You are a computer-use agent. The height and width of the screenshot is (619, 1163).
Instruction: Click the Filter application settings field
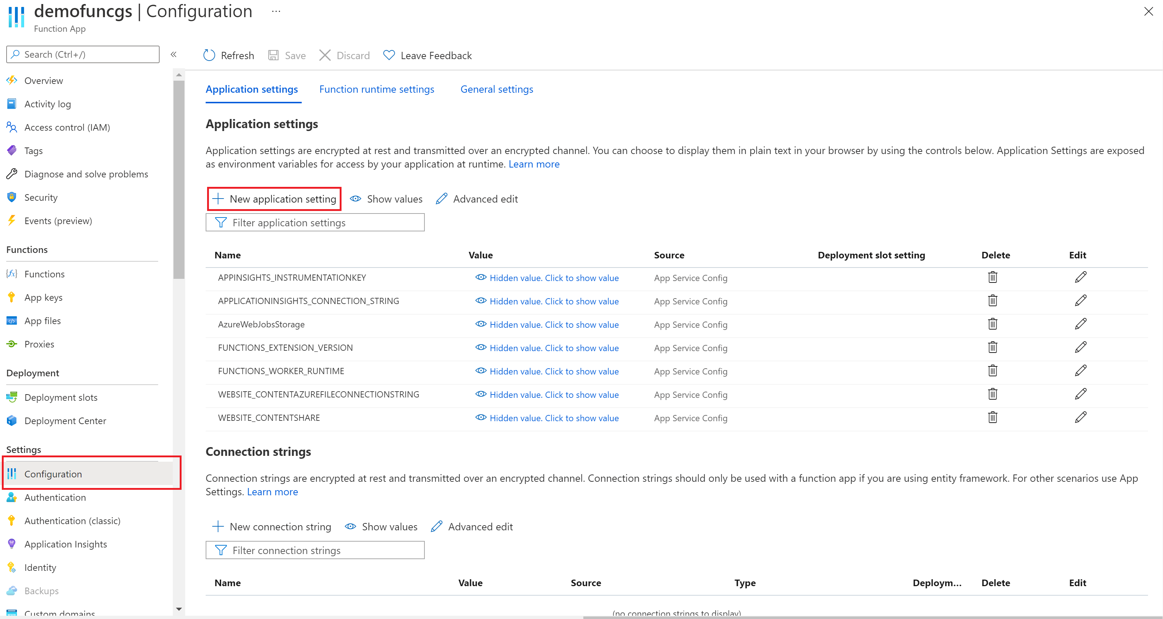pos(315,222)
